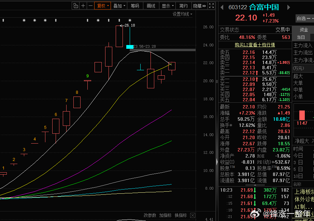The height and width of the screenshot is (221, 314).
Task: Click the candlestick numbered 9
Action: pyautogui.click(x=87, y=85)
